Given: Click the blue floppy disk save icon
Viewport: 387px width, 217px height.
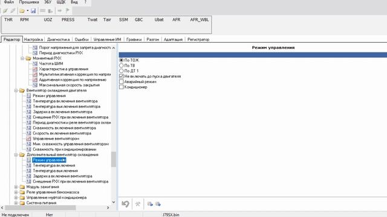Looking at the screenshot, I should point(33,11).
